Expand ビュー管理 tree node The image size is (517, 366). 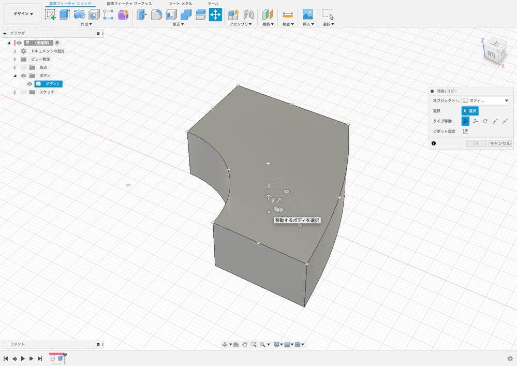click(15, 60)
